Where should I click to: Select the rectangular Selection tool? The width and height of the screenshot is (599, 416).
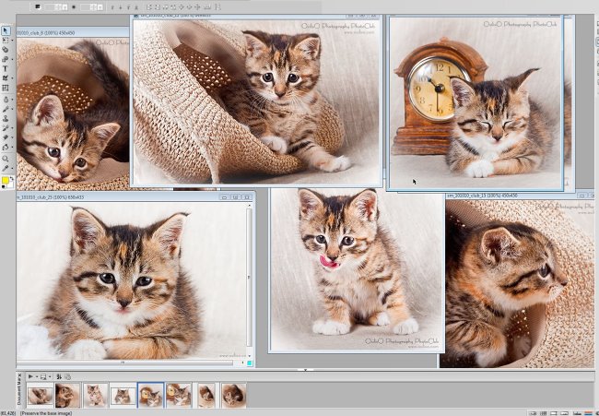point(6,41)
